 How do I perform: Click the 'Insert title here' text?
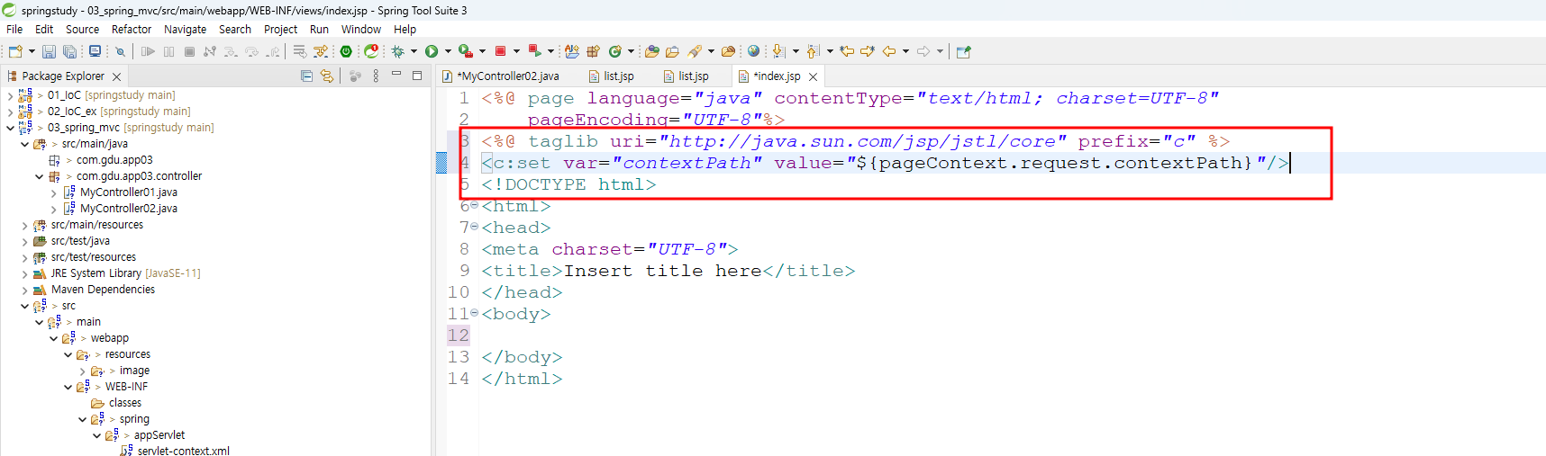(x=662, y=271)
